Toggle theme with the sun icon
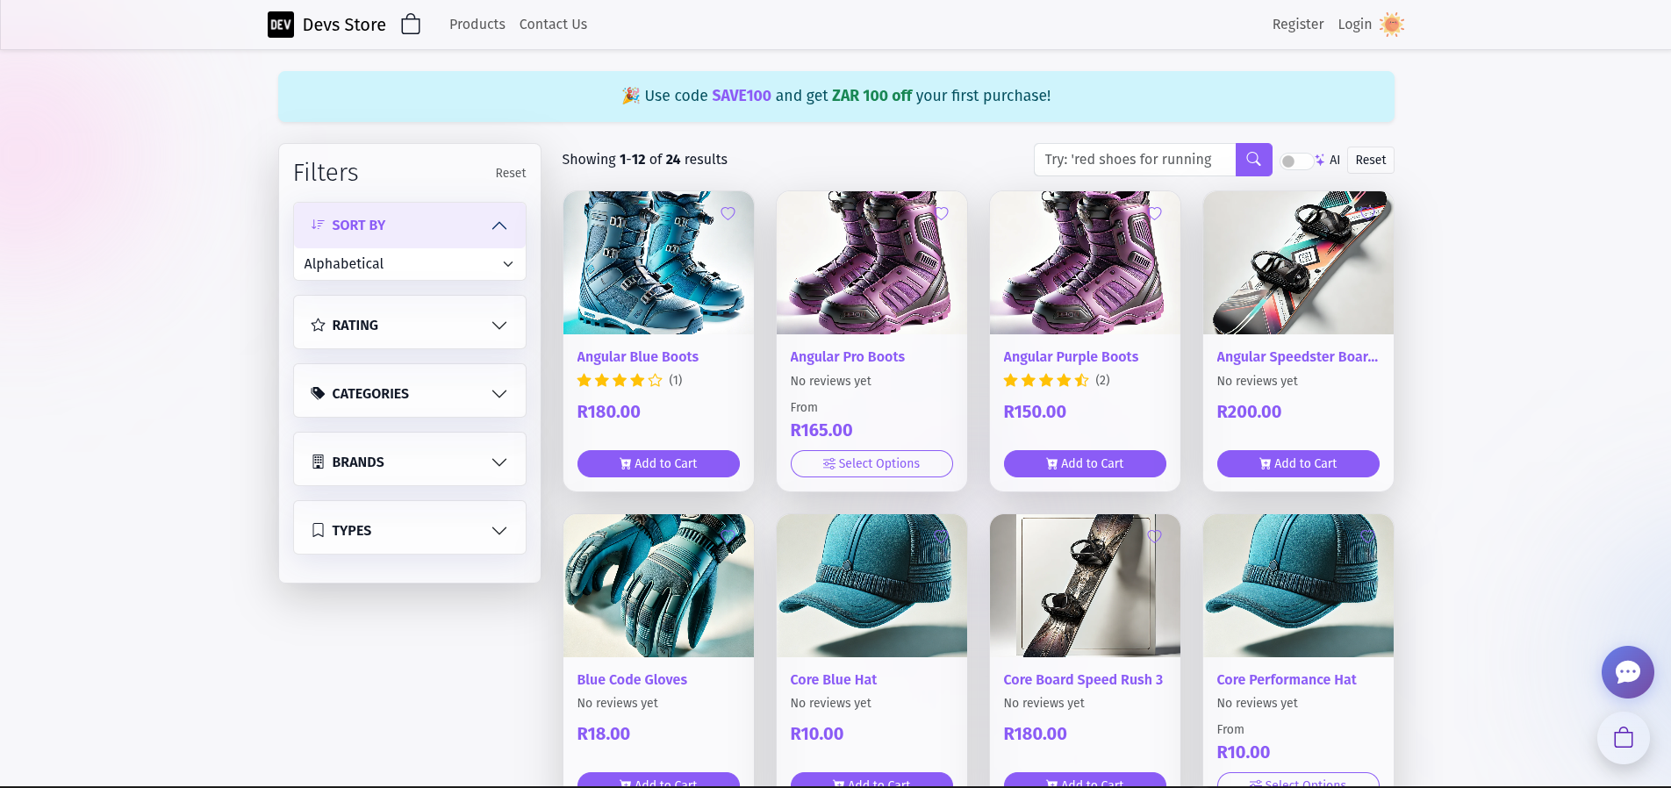The image size is (1671, 788). [1392, 25]
